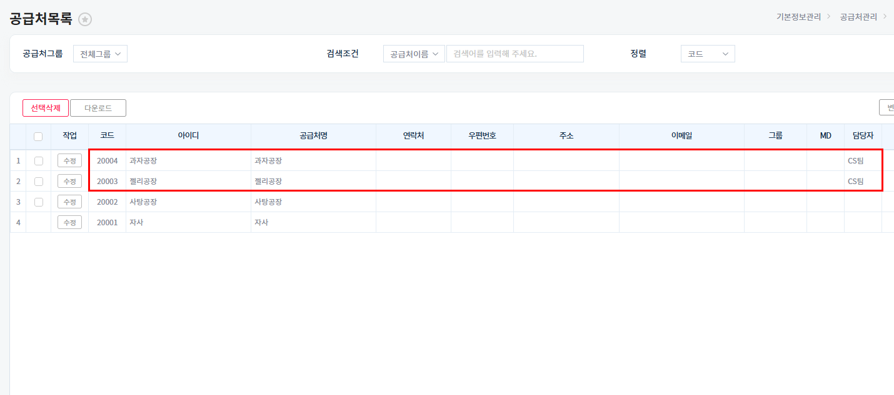Toggle the select-all checkbox in table header

pos(38,136)
